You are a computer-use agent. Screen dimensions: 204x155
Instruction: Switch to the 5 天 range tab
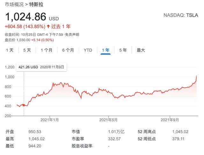pyautogui.click(x=27, y=50)
